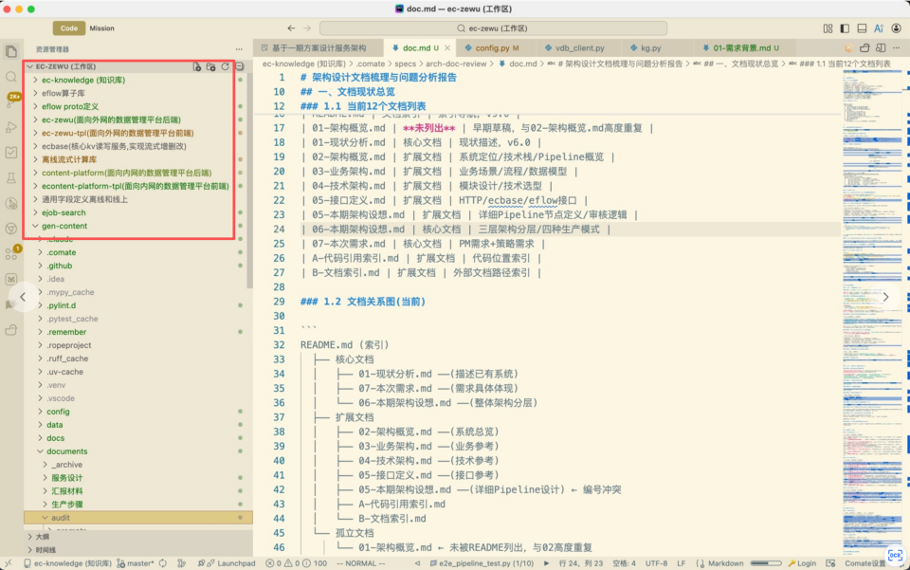The width and height of the screenshot is (910, 570).
Task: Refresh the explorer file tree
Action: pos(226,66)
